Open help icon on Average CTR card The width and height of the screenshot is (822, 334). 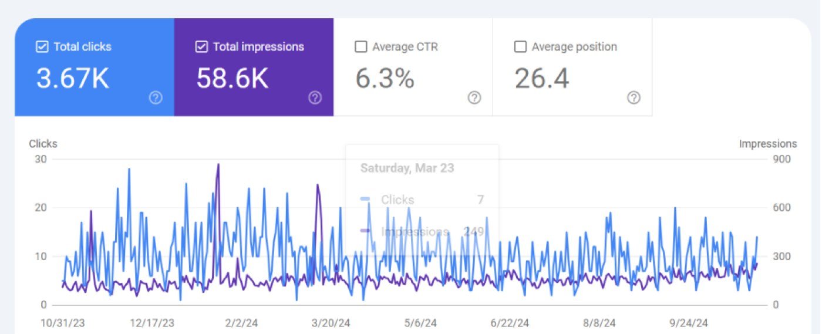pos(474,98)
